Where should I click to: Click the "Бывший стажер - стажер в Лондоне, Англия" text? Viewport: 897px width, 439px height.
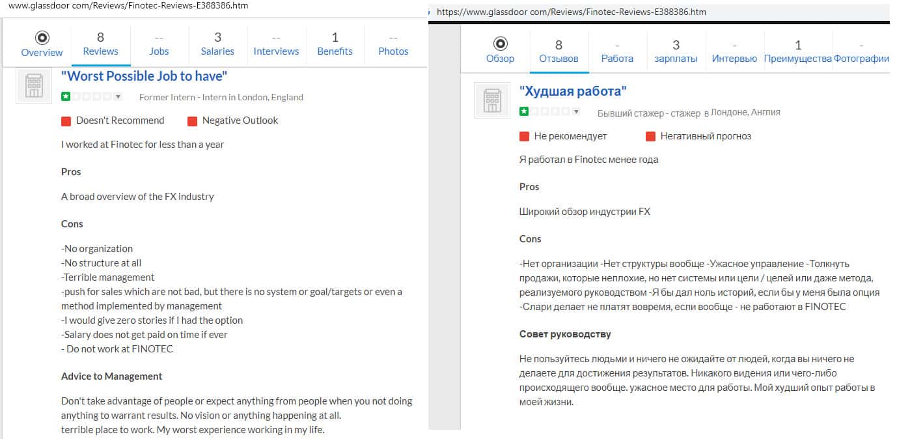point(689,112)
